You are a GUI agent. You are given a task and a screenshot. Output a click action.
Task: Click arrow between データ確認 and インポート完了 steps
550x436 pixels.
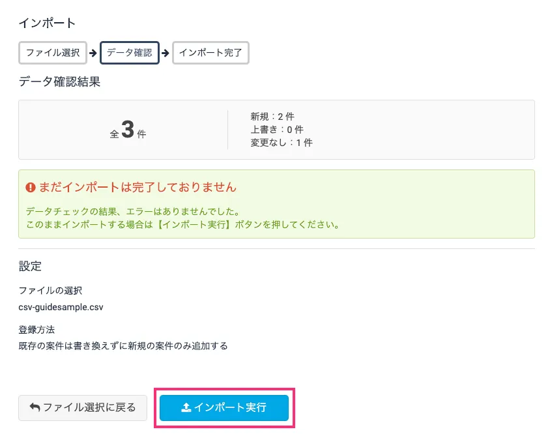[x=166, y=53]
